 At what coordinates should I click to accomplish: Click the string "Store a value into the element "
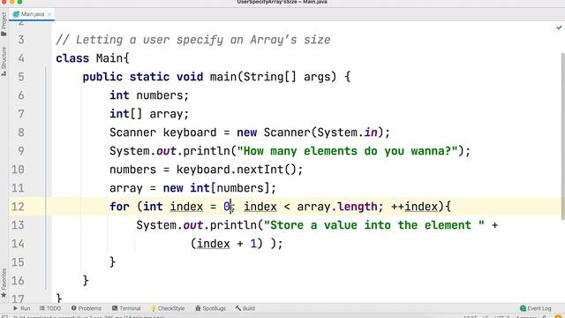click(x=374, y=225)
